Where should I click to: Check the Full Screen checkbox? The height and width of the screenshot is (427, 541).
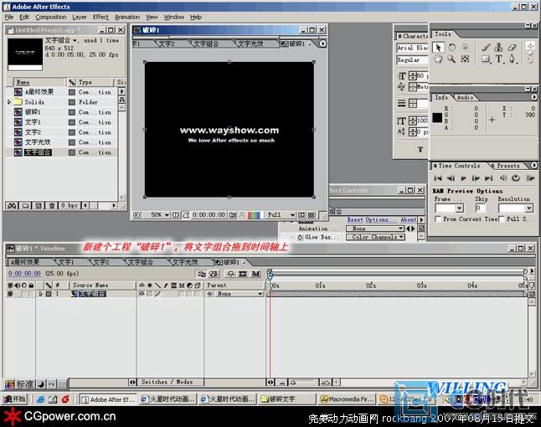click(x=502, y=219)
